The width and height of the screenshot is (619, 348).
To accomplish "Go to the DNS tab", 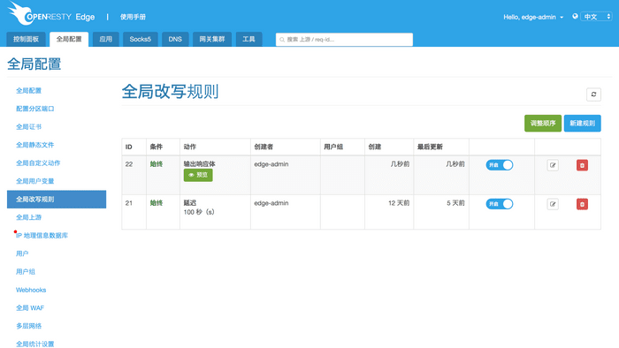I will 175,40.
